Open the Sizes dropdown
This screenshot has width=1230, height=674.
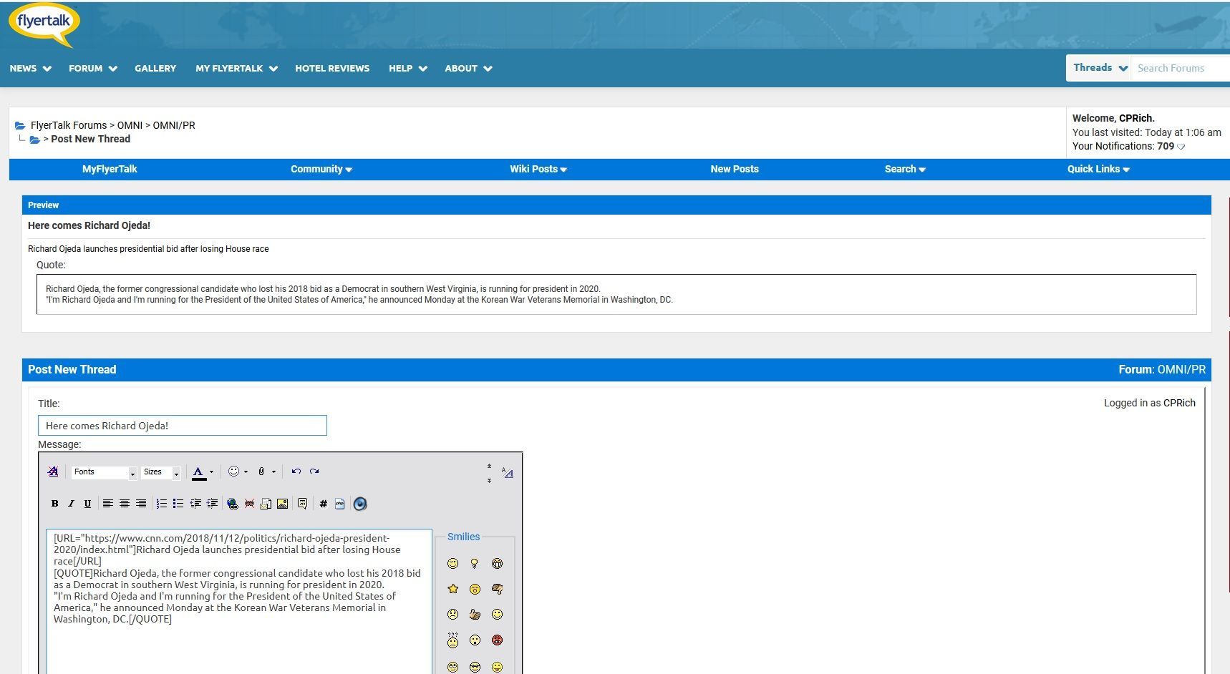pyautogui.click(x=160, y=472)
